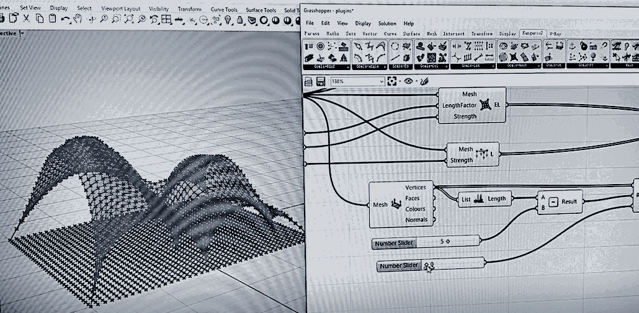Click the car-shaped icon in Rhino toolbar
This screenshot has width=639, height=313.
(x=179, y=20)
